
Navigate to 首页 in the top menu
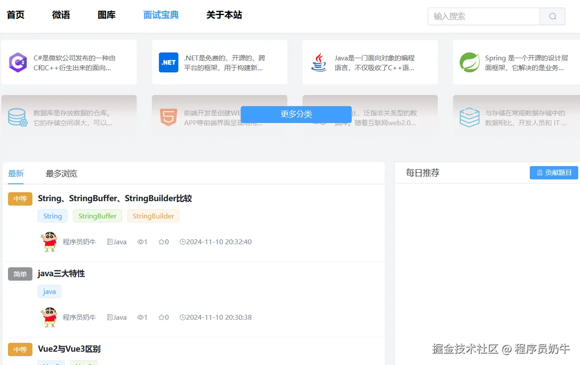coord(15,15)
